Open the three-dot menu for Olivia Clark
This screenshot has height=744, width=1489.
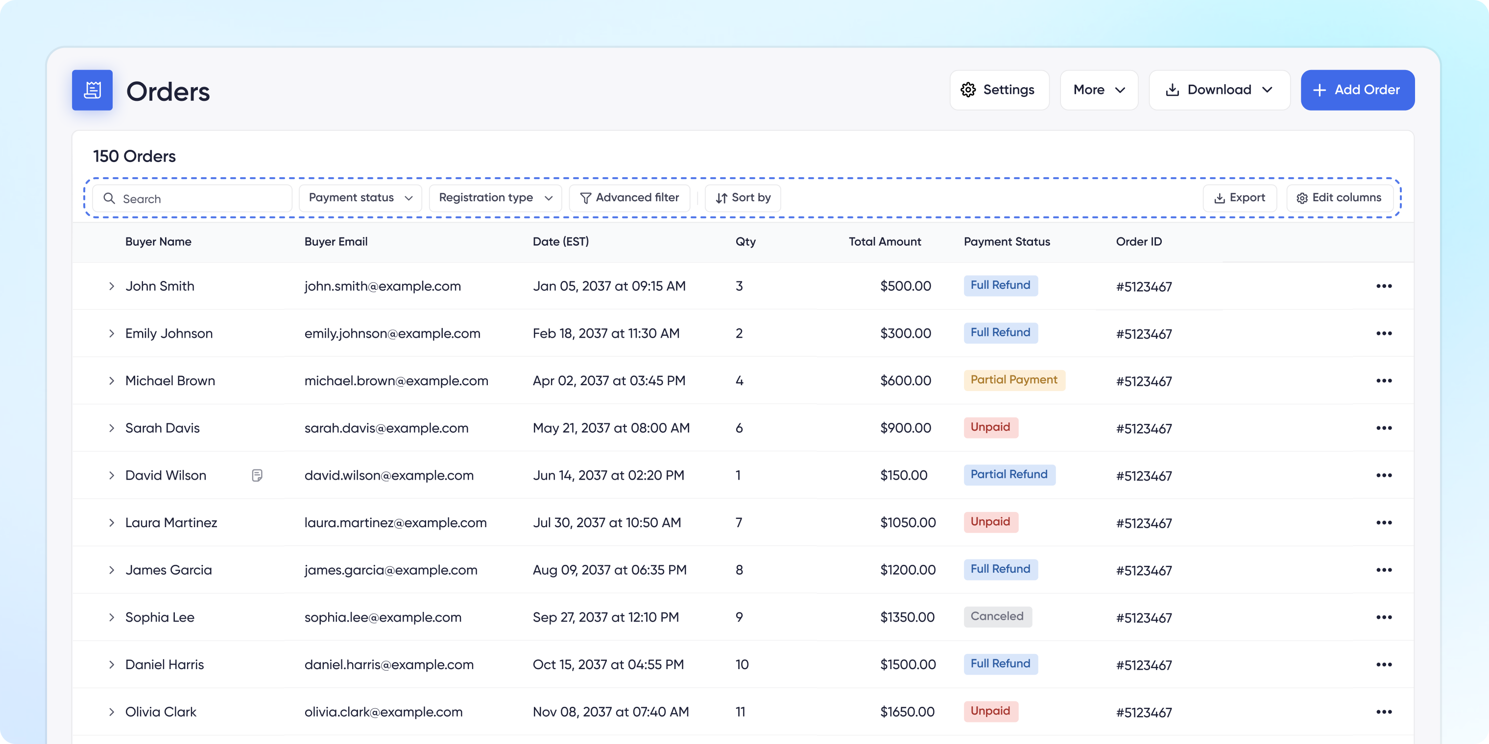pos(1384,713)
